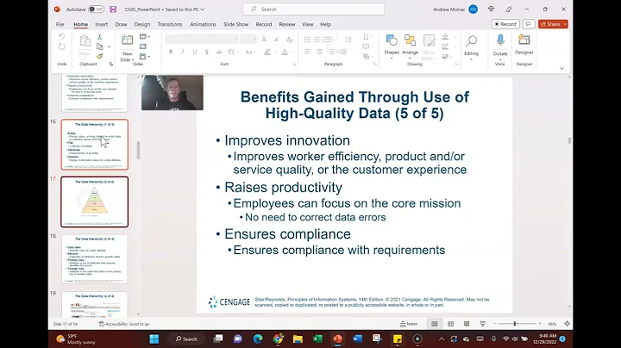Toggle Bold formatting
Image resolution: width=621 pixels, height=348 pixels.
(x=171, y=52)
